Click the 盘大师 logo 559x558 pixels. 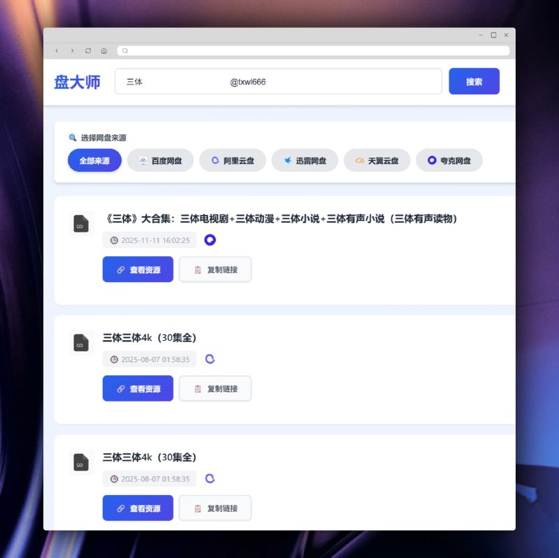click(x=78, y=82)
